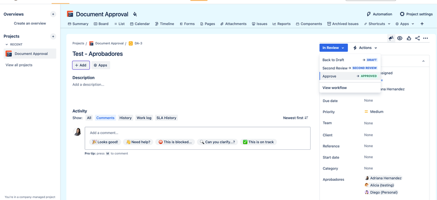The width and height of the screenshot is (437, 200).
Task: Open the Archived Issues tab
Action: tap(343, 24)
